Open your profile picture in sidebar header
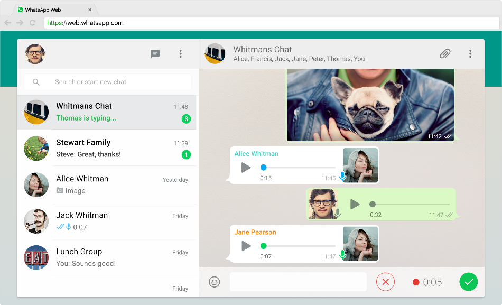 35,54
